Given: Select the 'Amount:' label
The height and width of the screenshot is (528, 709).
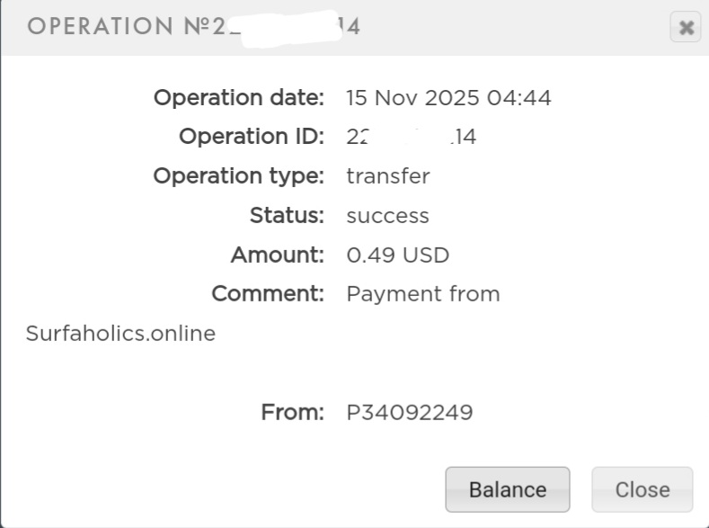Looking at the screenshot, I should (x=277, y=255).
